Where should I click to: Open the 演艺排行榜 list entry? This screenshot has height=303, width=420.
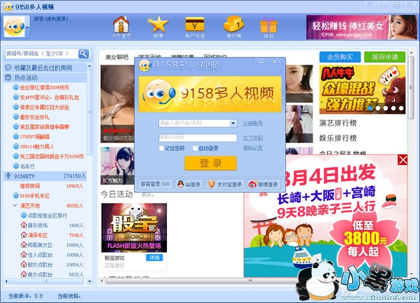tap(338, 123)
